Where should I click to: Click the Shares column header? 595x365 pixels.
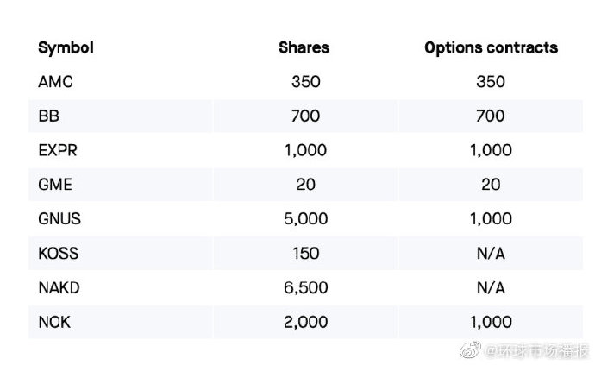coord(305,47)
